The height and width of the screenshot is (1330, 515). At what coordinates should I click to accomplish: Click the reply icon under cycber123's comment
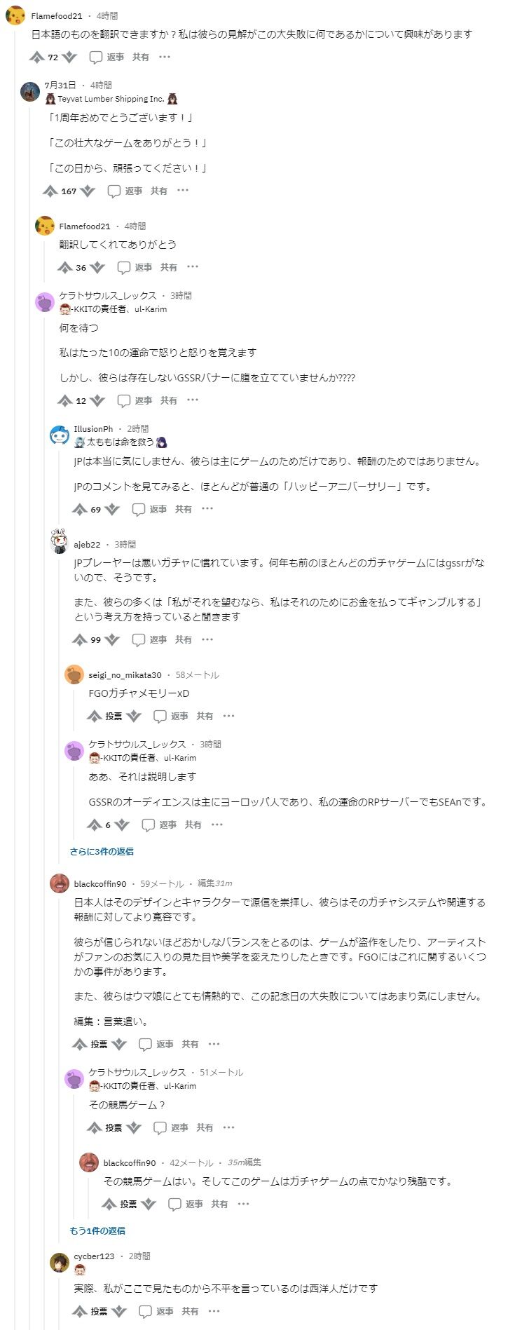[x=146, y=1311]
